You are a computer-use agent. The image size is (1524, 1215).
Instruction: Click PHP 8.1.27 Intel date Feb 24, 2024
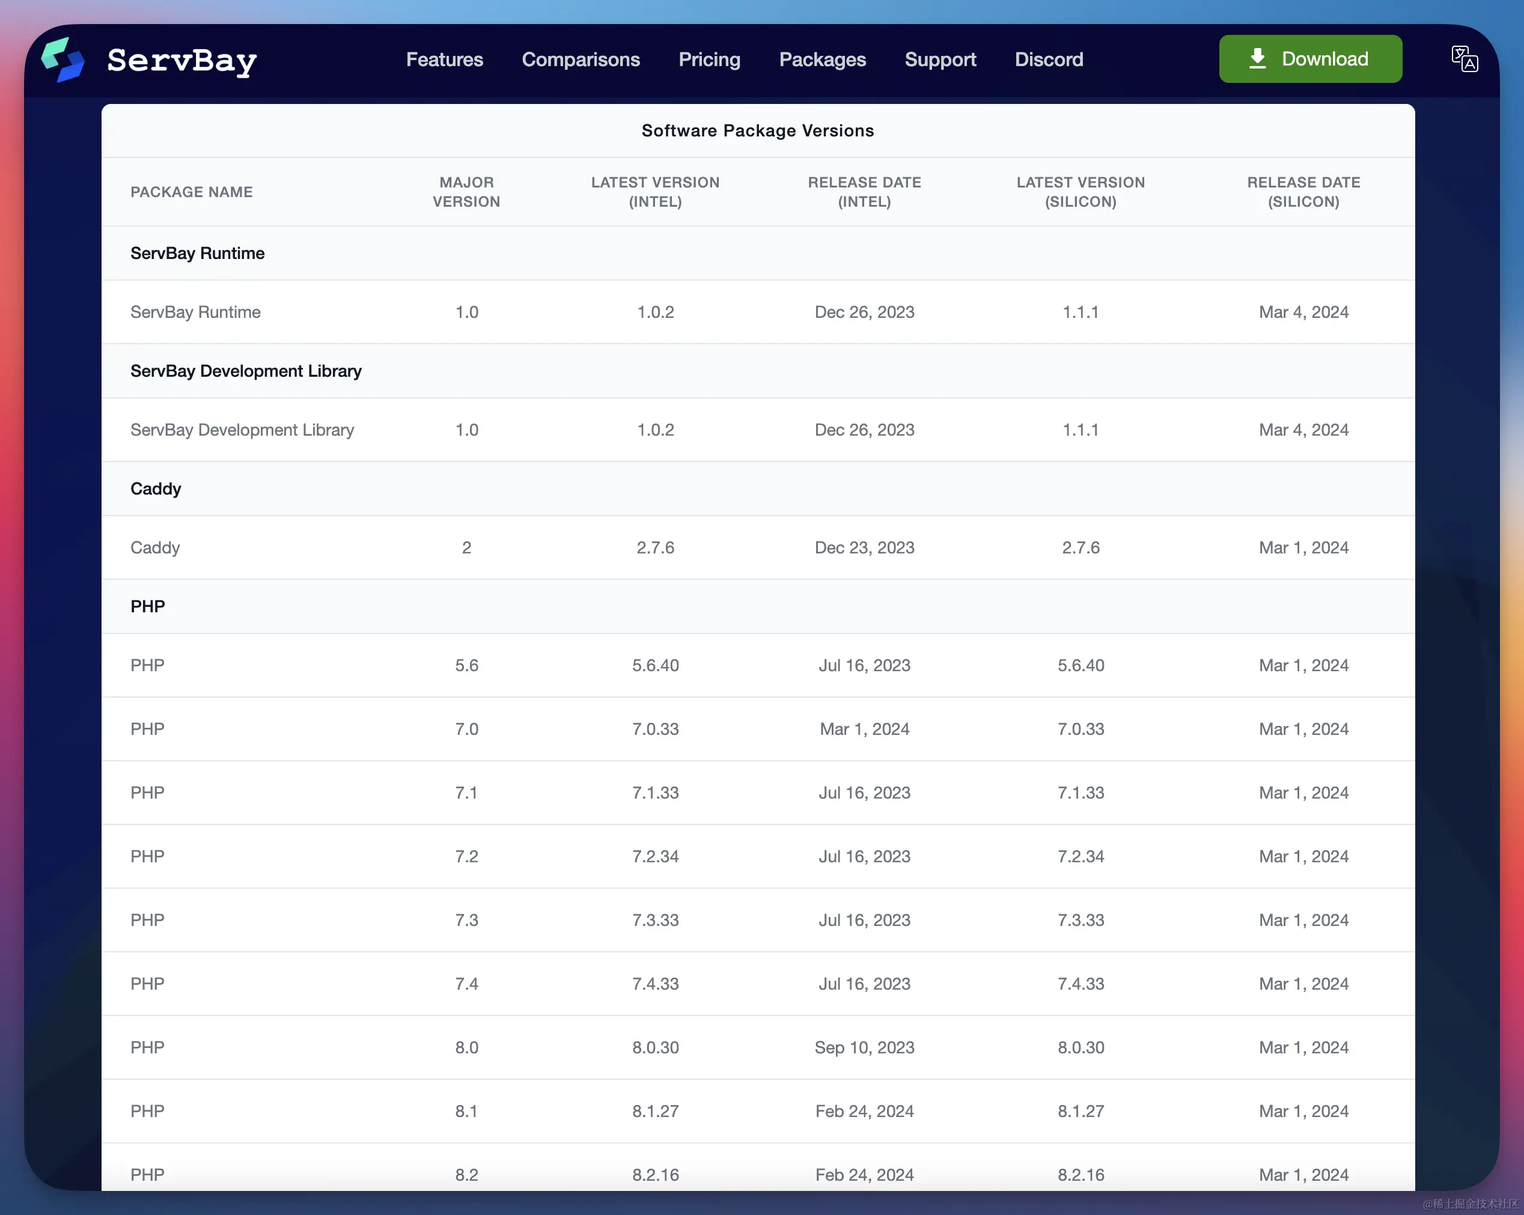(x=865, y=1110)
